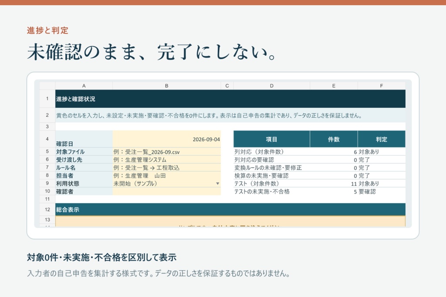Click the date cell 2026-09-04

click(x=167, y=139)
